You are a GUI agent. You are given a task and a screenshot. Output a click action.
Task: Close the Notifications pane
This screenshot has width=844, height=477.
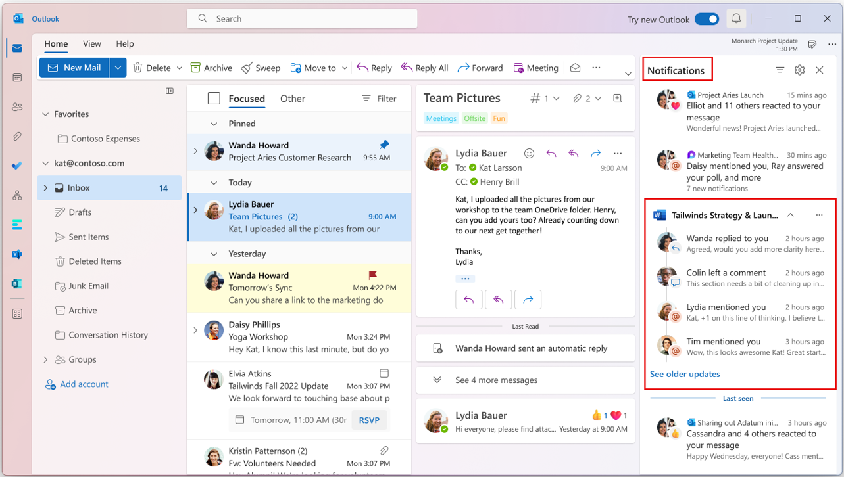click(819, 70)
